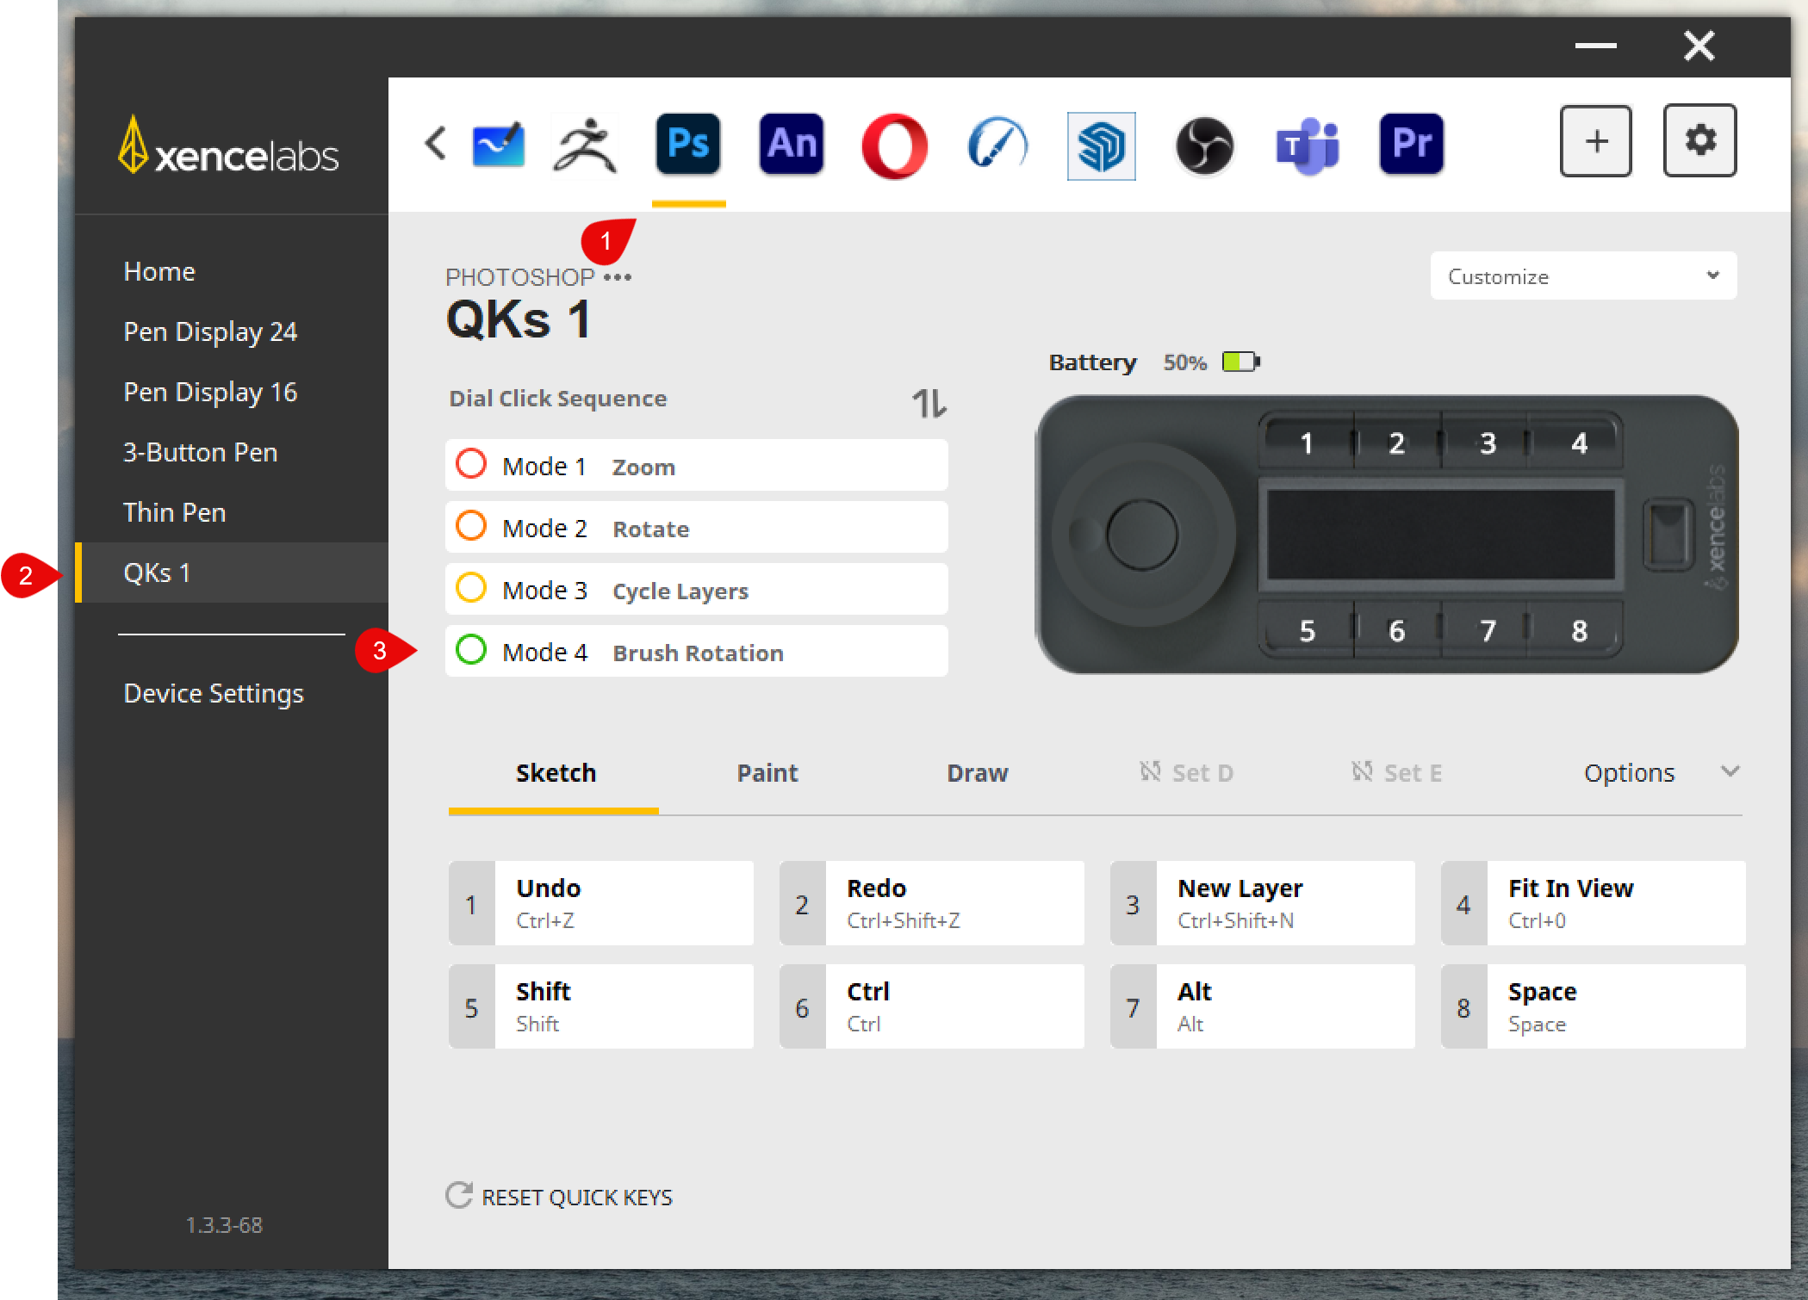Add a new application with plus button
This screenshot has height=1300, width=1808.
pyautogui.click(x=1595, y=141)
